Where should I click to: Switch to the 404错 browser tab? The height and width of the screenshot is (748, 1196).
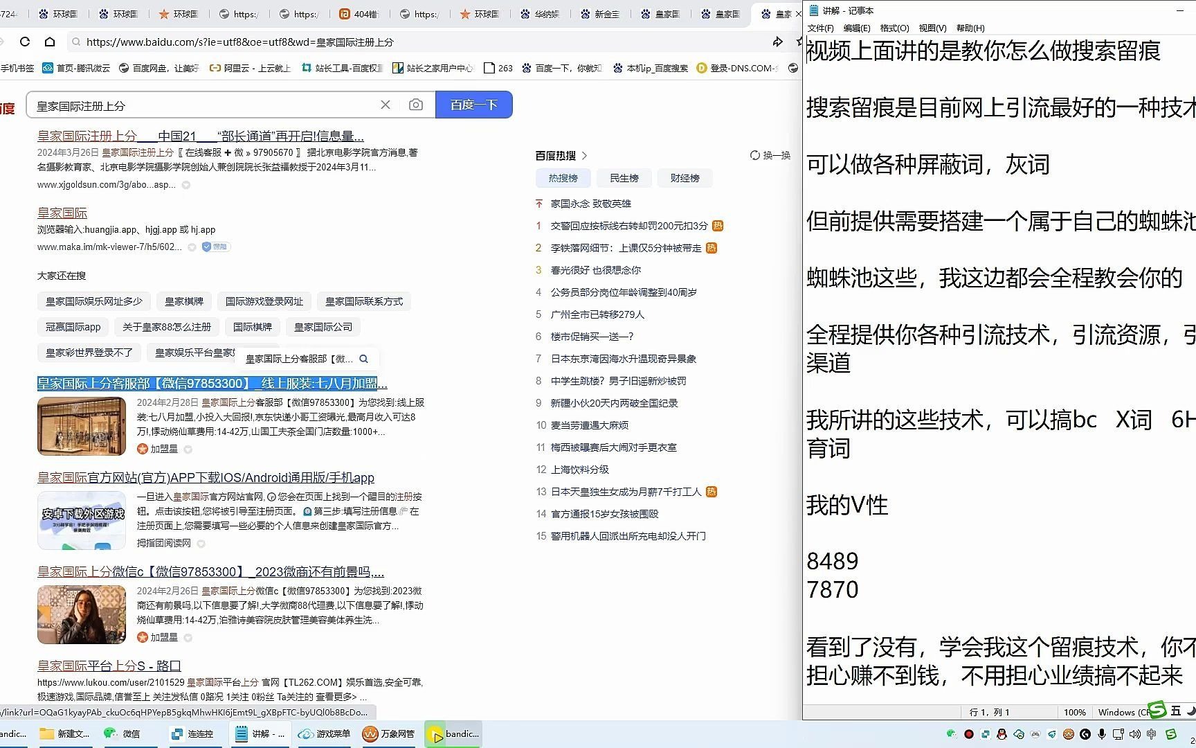tap(360, 14)
